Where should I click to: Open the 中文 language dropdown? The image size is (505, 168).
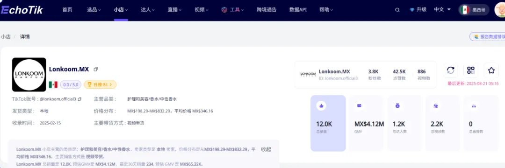click(442, 10)
